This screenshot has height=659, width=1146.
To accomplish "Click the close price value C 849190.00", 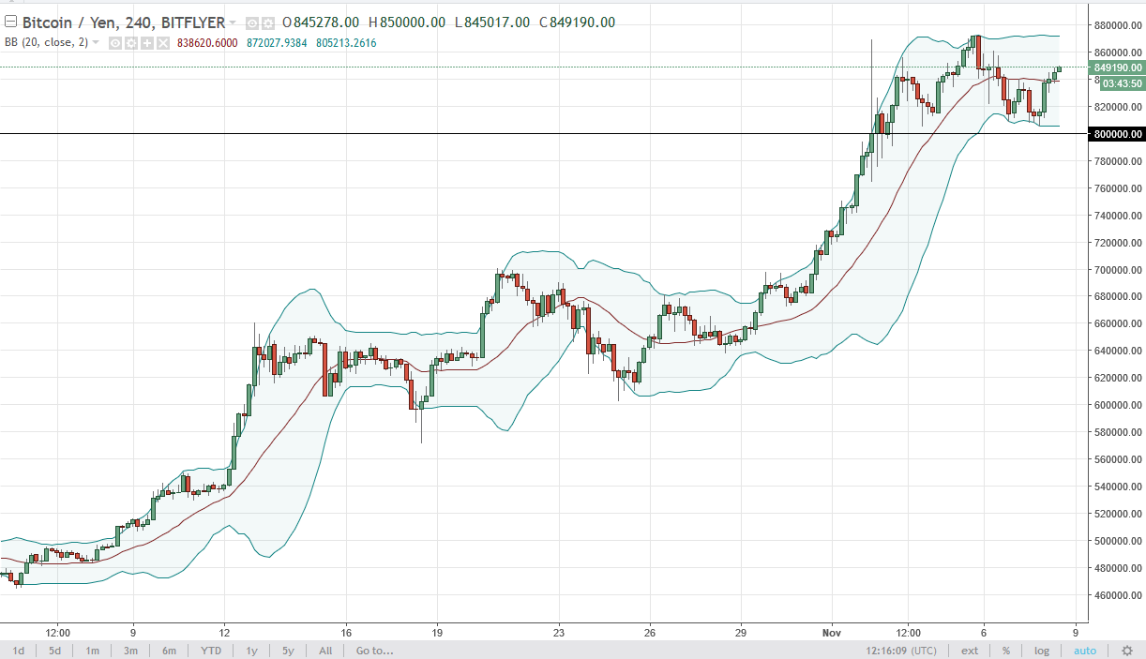I will (x=579, y=22).
